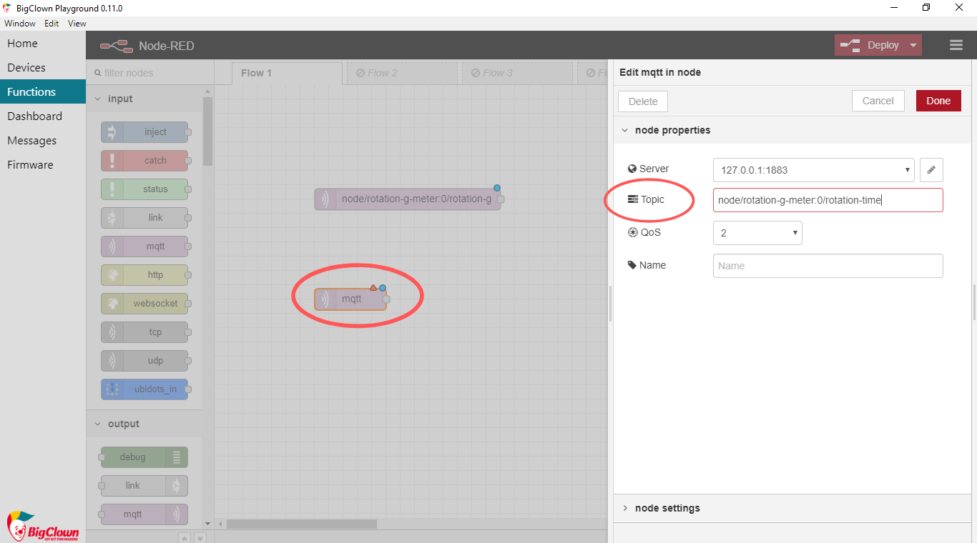
Task: Open the QoS dropdown
Action: (x=757, y=233)
